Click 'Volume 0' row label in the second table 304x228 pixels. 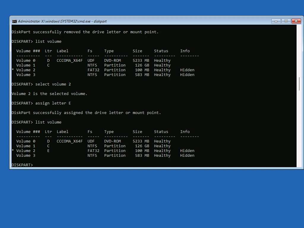(x=26, y=141)
